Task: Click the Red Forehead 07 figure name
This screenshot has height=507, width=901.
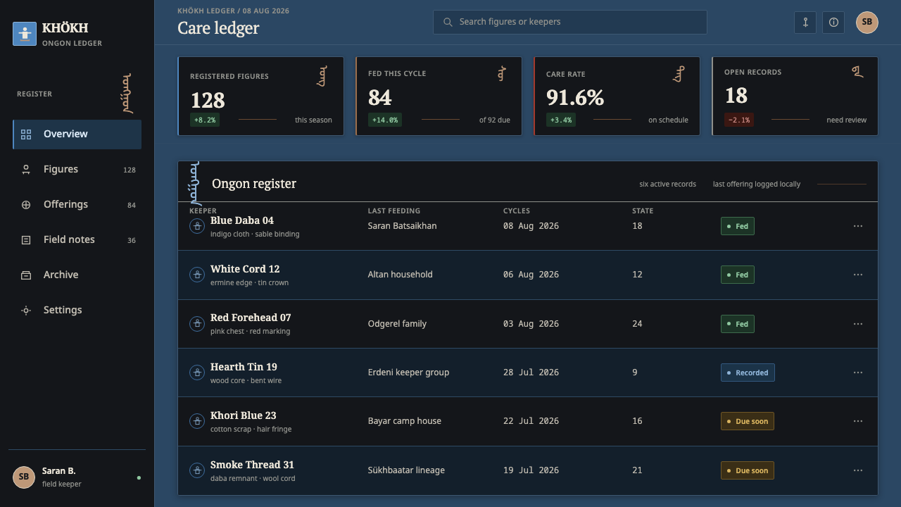Action: pos(251,318)
